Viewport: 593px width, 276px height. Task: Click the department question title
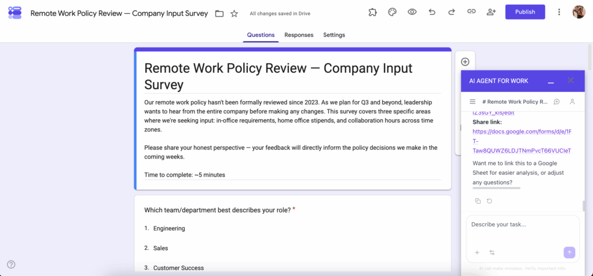(218, 210)
